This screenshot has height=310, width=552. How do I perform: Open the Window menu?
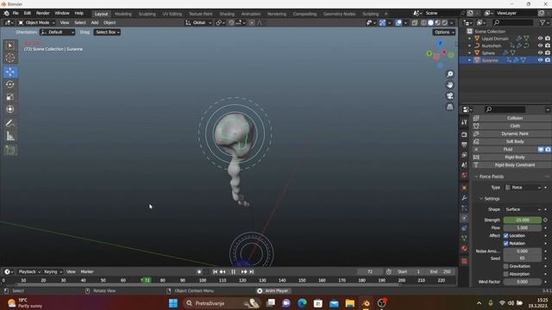click(x=62, y=13)
